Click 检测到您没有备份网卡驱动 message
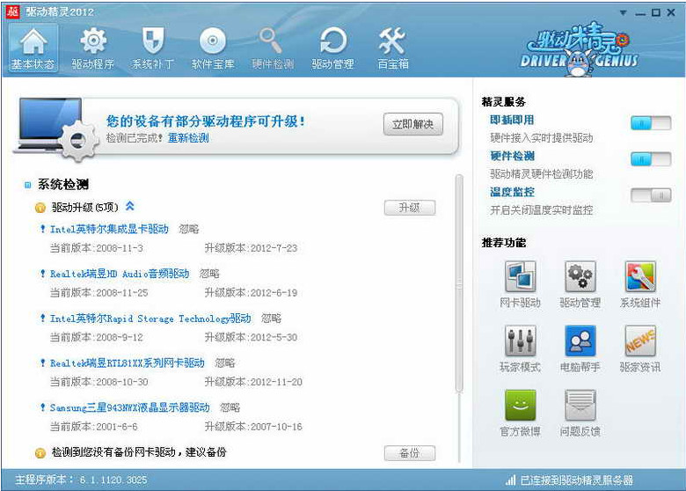Image resolution: width=686 pixels, height=491 pixels. pyautogui.click(x=139, y=452)
